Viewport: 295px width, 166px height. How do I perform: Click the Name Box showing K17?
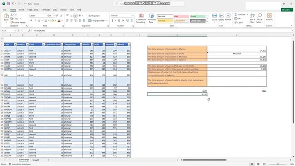9,30
